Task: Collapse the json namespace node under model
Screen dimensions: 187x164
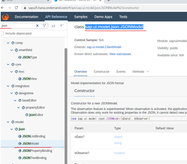Action: [x=12, y=129]
